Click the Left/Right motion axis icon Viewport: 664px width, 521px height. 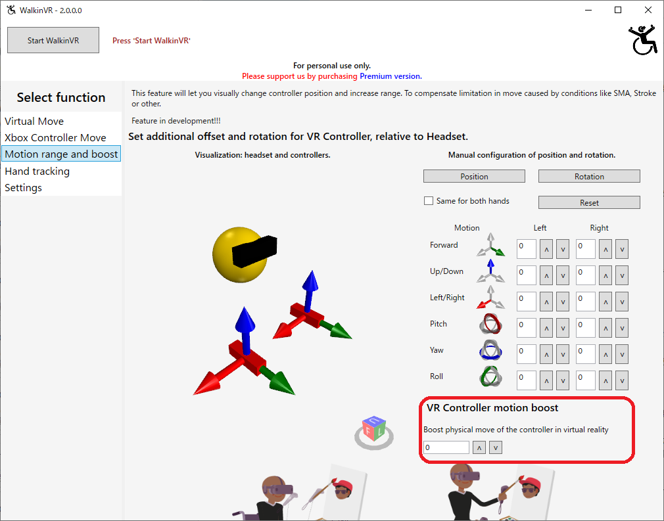[490, 297]
